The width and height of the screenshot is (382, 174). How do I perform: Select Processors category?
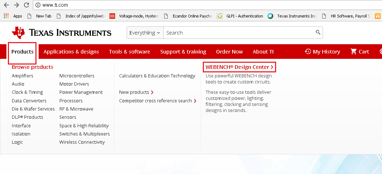71,101
